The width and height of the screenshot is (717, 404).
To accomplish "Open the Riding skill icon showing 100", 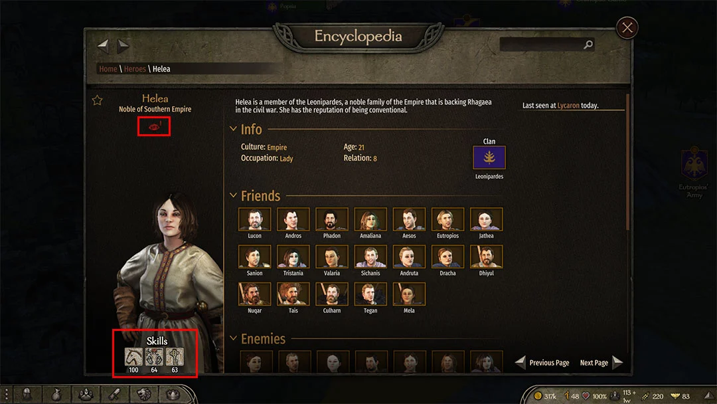I will (x=133, y=356).
